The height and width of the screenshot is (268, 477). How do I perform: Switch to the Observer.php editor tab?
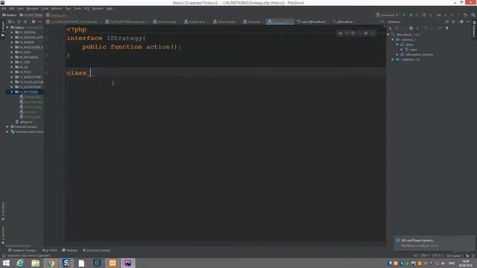pyautogui.click(x=226, y=22)
